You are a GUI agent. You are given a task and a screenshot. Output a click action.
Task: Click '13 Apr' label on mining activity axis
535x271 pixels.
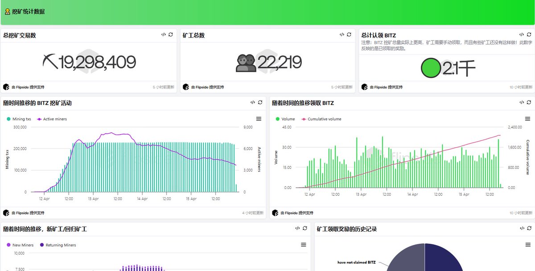pyautogui.click(x=93, y=199)
